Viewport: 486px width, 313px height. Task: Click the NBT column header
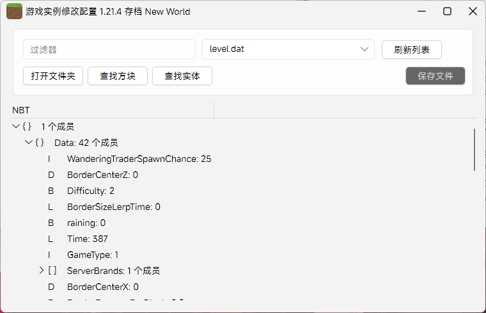(112, 110)
